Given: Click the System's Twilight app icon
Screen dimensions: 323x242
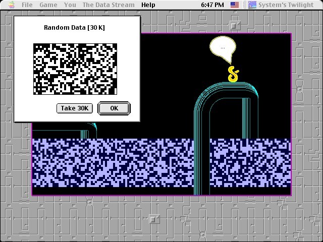Looking at the screenshot, I should point(252,5).
